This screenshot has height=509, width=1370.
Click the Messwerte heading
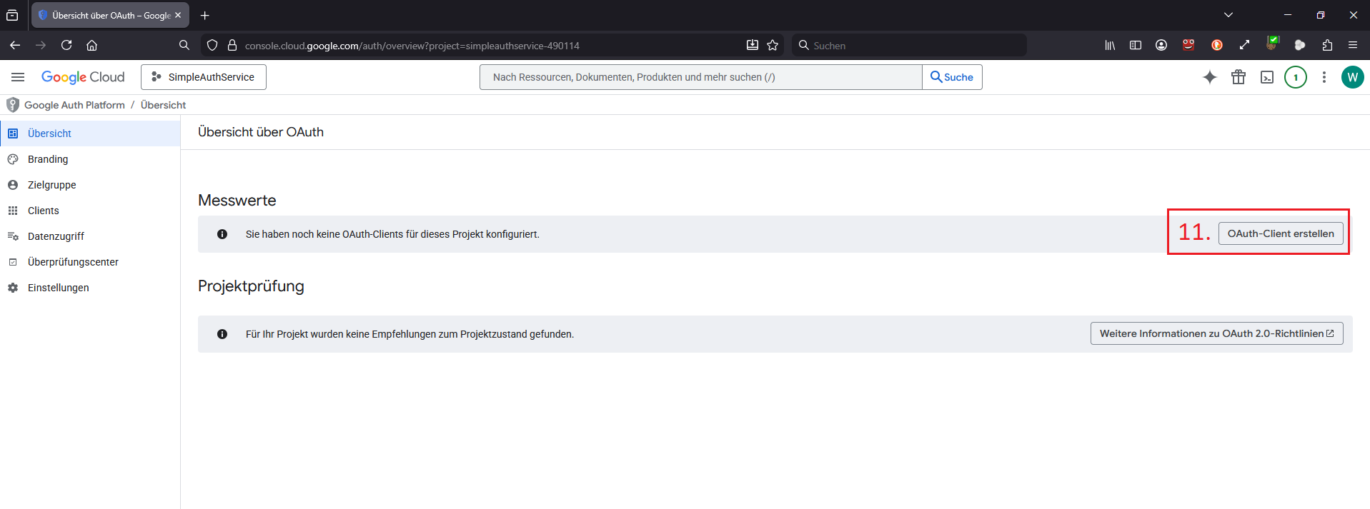coord(237,201)
